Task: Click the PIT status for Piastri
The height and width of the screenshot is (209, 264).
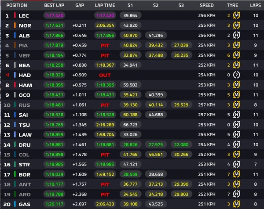Action: click(105, 45)
